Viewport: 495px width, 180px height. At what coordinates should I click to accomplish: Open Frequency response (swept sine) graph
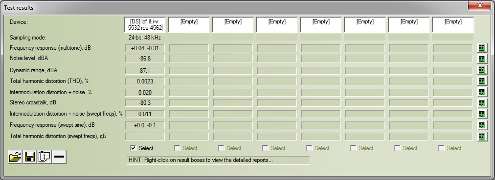[x=482, y=125]
